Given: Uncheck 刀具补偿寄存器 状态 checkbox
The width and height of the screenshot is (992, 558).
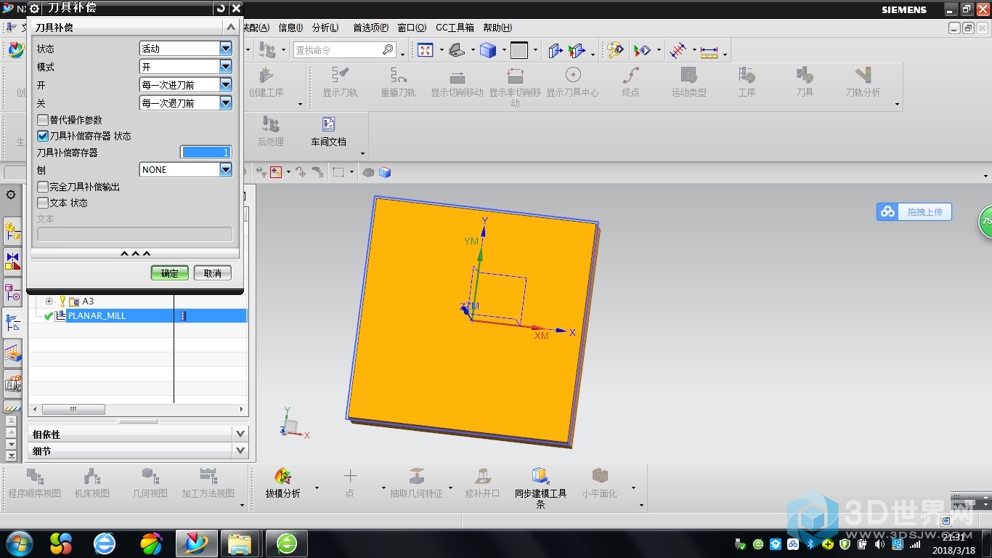Looking at the screenshot, I should point(43,136).
